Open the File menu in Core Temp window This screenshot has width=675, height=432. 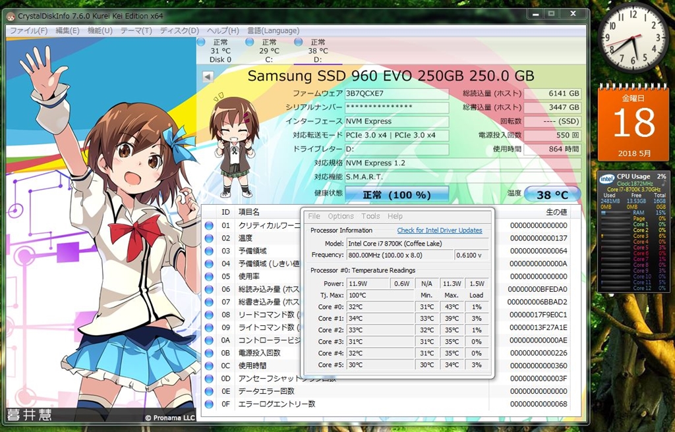pyautogui.click(x=314, y=216)
